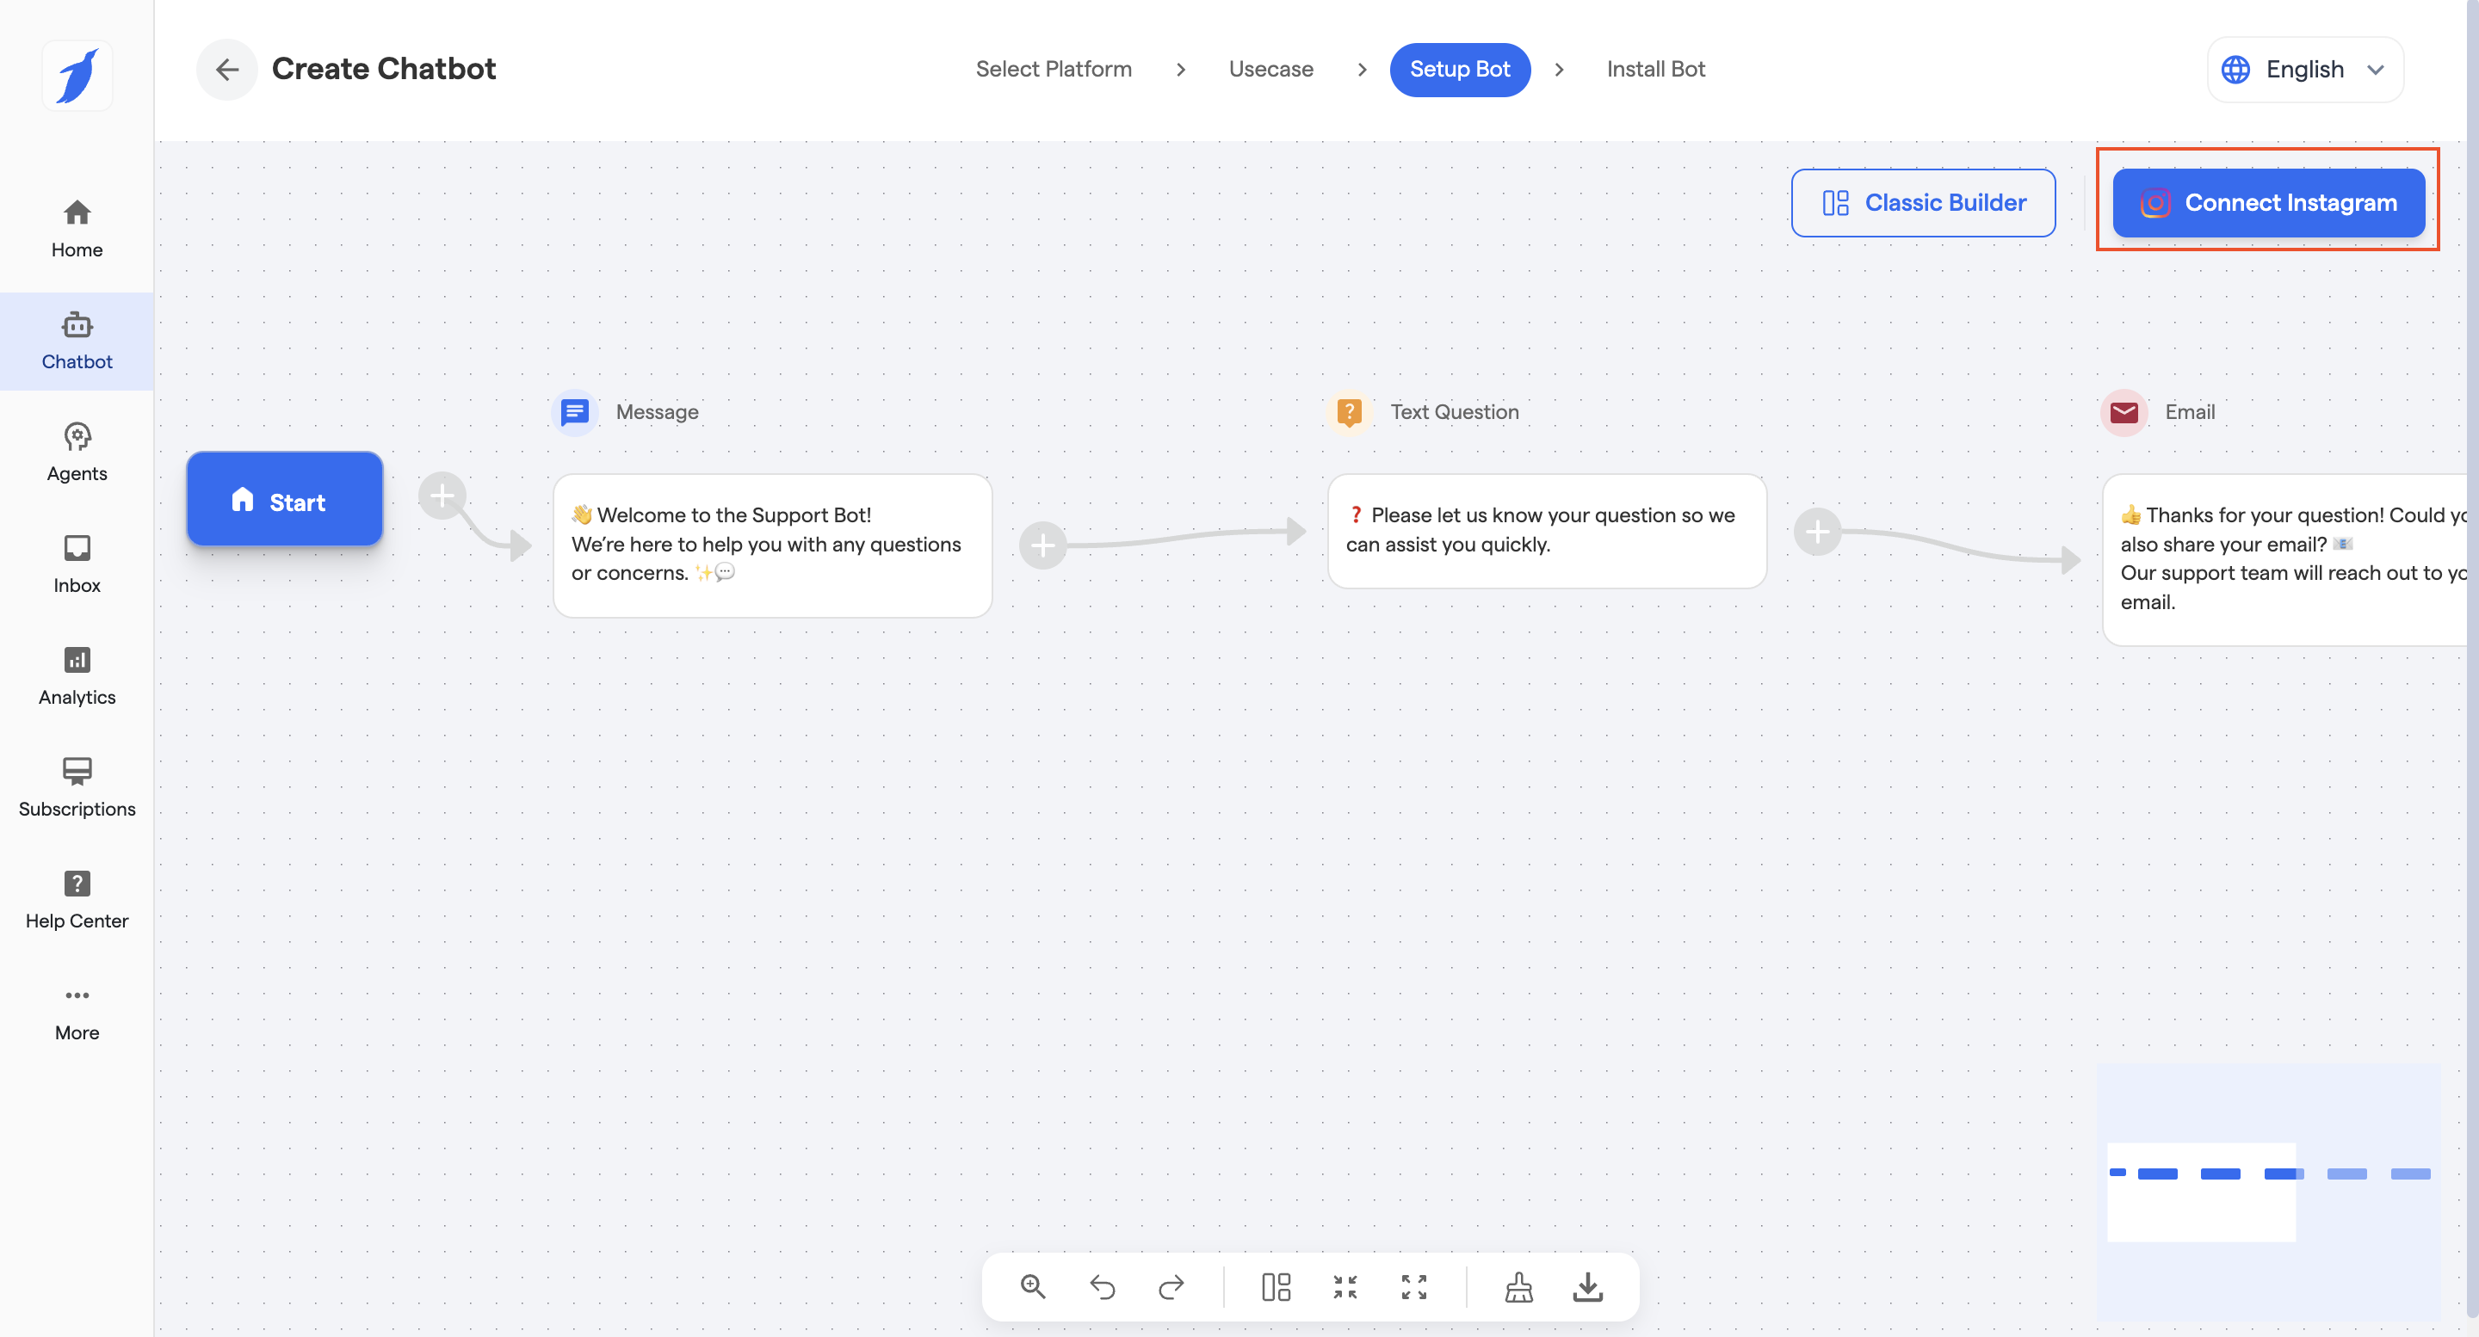Switch to Classic Builder
Screen dimensions: 2479x1337
click(1923, 203)
